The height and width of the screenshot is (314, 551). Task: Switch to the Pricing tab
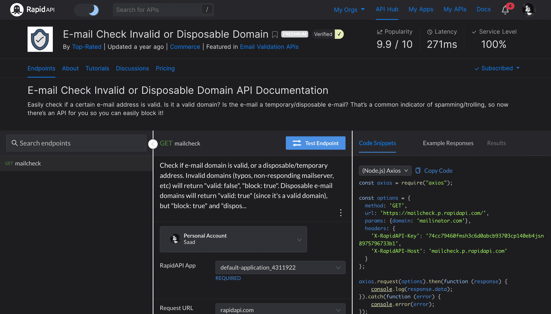tap(165, 68)
